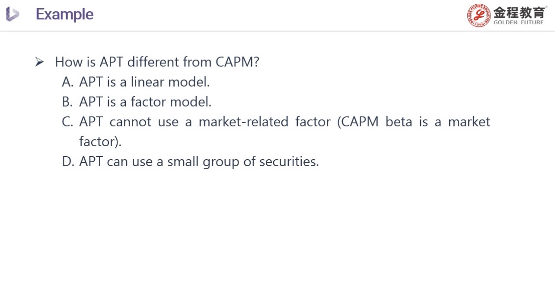Click the word "securities." in option D
Image resolution: width=555 pixels, height=308 pixels.
[x=289, y=161]
